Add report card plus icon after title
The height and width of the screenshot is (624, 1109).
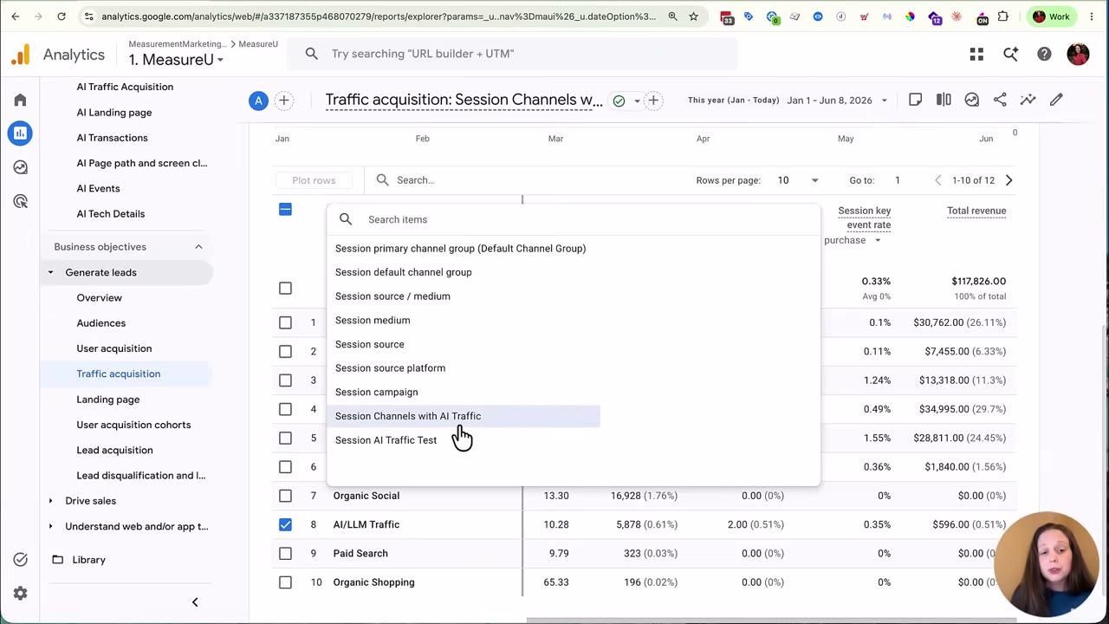(653, 101)
